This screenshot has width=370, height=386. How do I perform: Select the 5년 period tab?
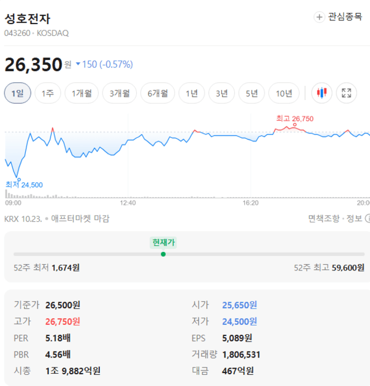(252, 93)
